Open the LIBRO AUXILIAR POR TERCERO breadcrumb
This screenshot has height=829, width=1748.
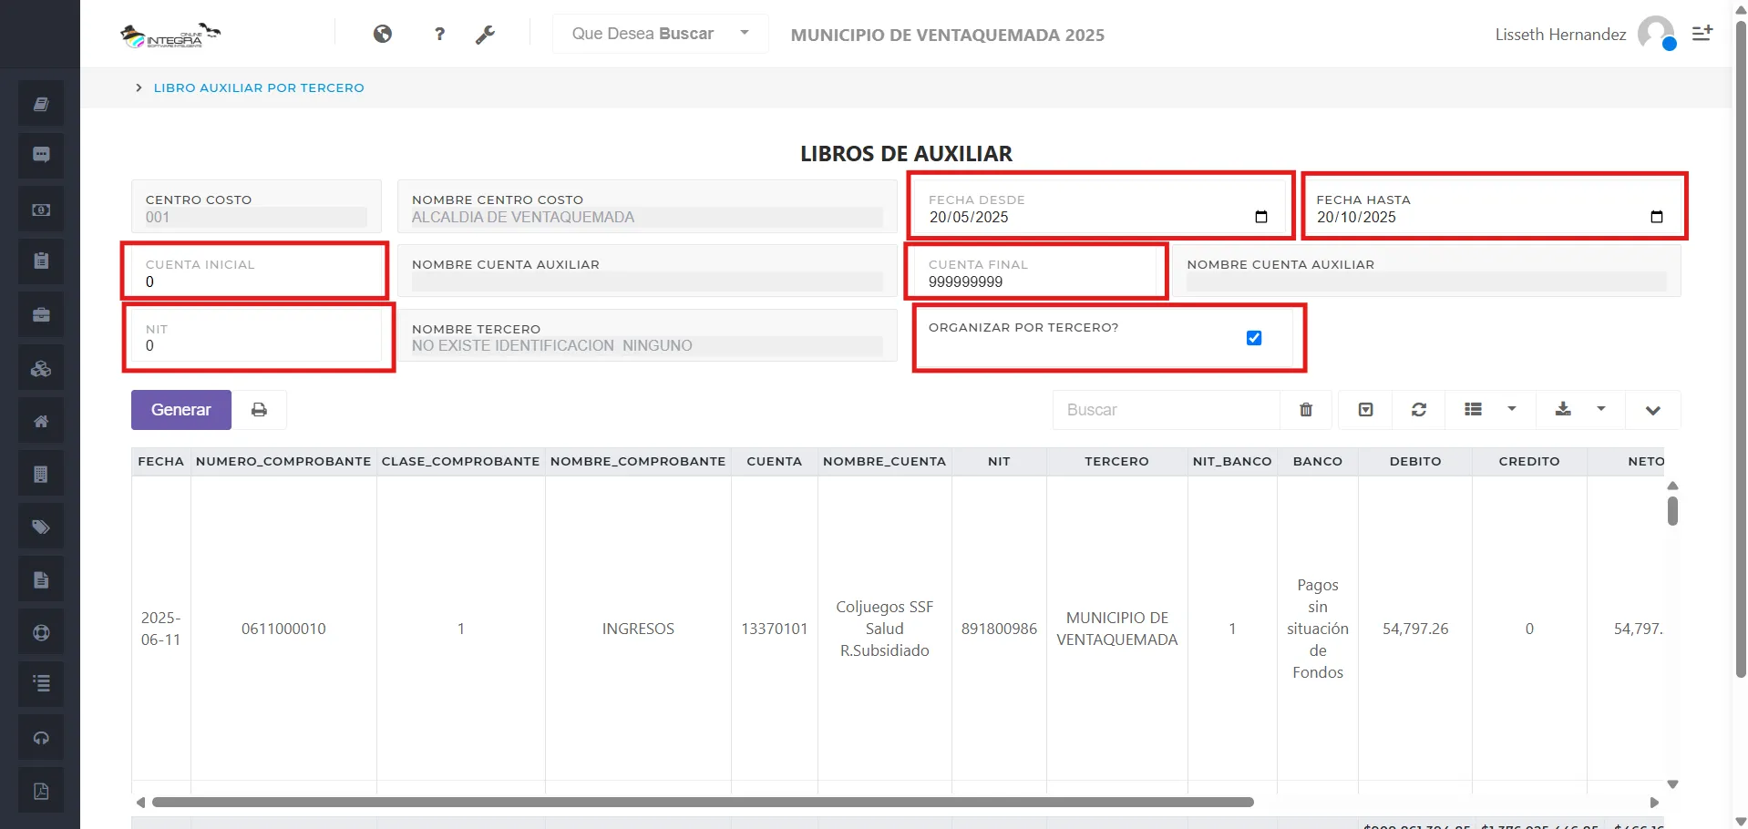click(x=259, y=87)
